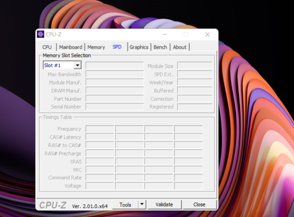294x217 pixels.
Task: Go to the Graphics tab
Action: (x=139, y=47)
